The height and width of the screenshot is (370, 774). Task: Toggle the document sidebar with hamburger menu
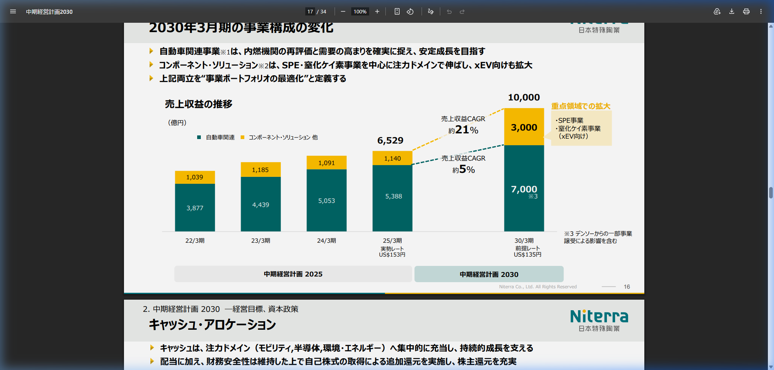tap(13, 11)
